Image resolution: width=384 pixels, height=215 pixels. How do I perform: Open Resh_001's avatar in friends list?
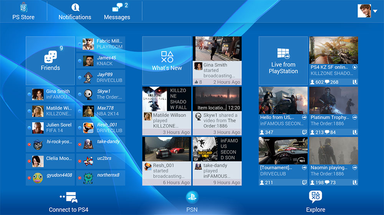88,128
